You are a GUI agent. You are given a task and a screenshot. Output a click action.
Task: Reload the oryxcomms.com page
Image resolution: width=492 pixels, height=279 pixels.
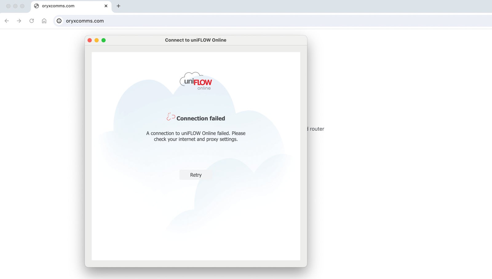point(32,21)
